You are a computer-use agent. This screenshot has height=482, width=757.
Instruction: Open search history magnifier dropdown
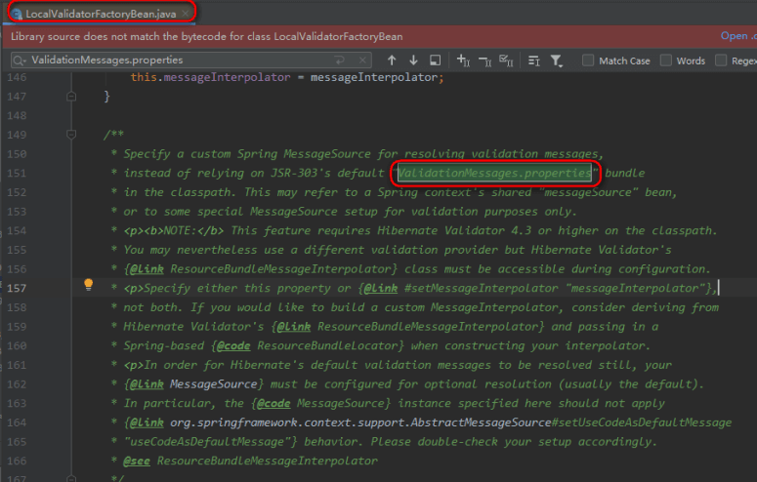(20, 60)
